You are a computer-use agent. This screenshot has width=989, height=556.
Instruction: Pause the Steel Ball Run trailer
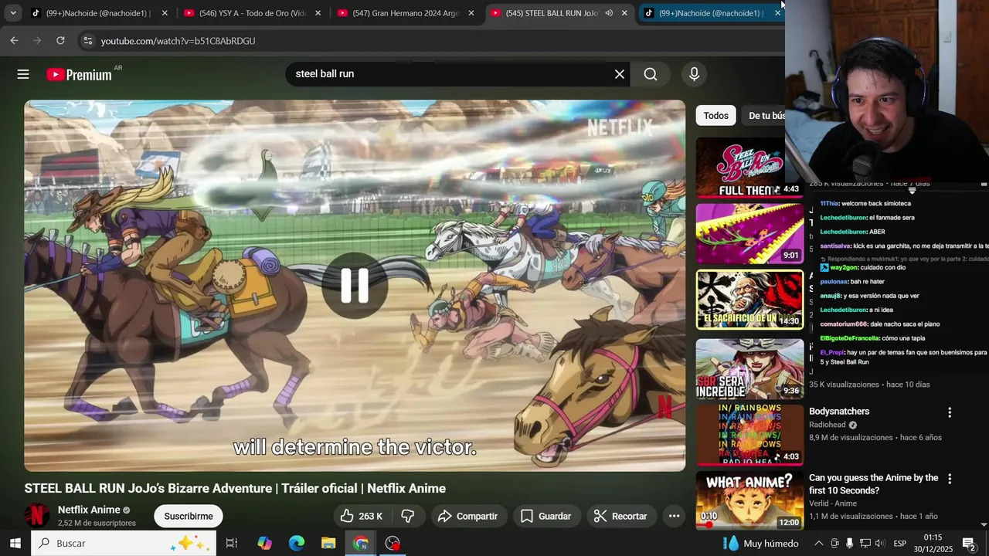click(x=355, y=285)
